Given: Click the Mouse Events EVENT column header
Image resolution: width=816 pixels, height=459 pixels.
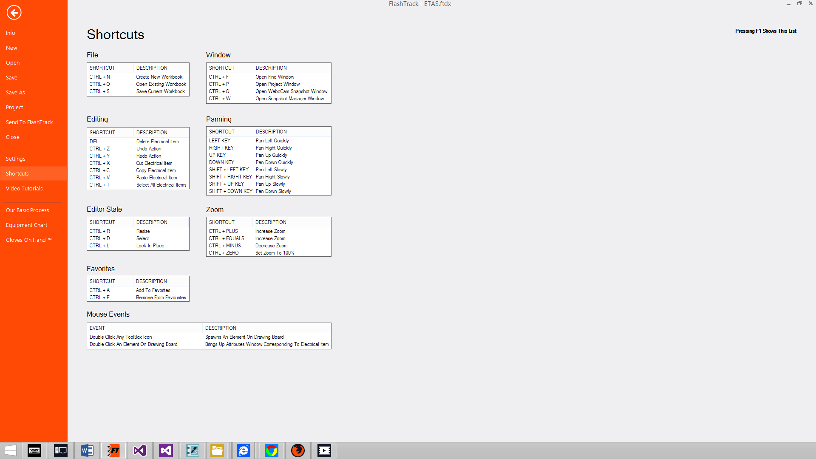Looking at the screenshot, I should tap(145, 328).
